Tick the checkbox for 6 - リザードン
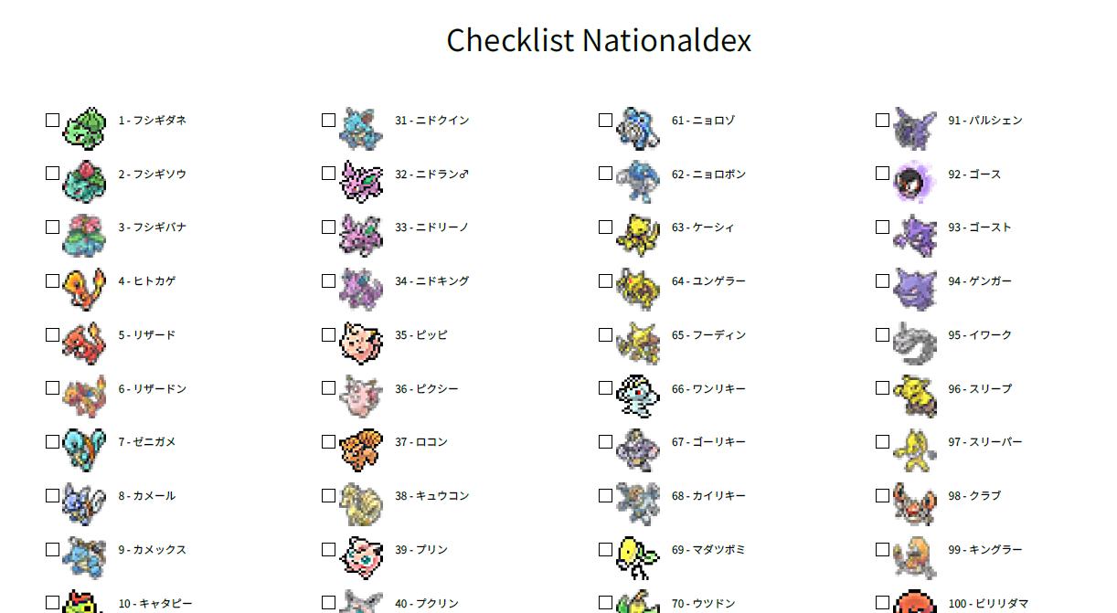Viewport: 1117px width, 613px height. pyautogui.click(x=52, y=387)
